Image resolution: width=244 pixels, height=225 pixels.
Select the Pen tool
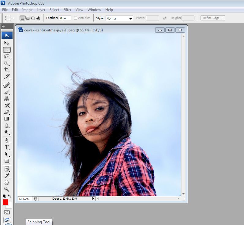[7, 141]
